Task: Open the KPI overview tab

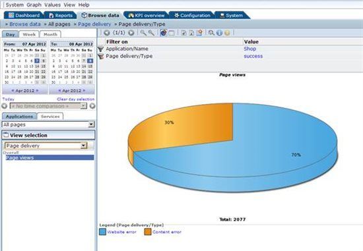Action: click(x=146, y=16)
